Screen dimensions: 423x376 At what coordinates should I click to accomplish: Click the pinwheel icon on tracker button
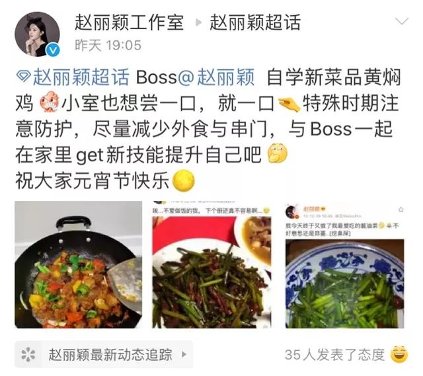pyautogui.click(x=28, y=354)
